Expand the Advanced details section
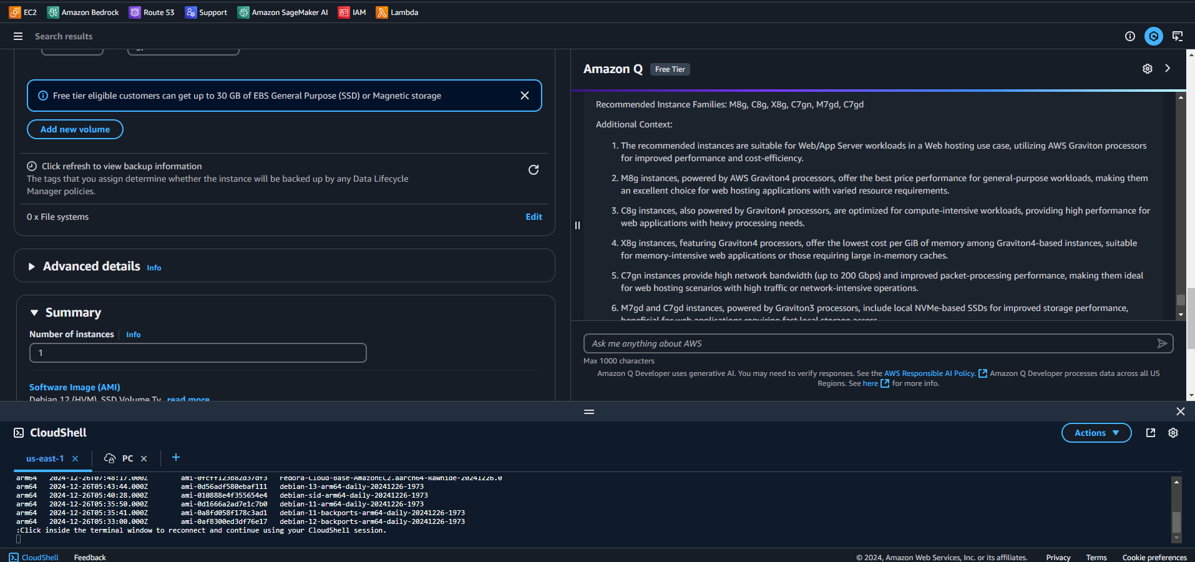 [x=32, y=267]
